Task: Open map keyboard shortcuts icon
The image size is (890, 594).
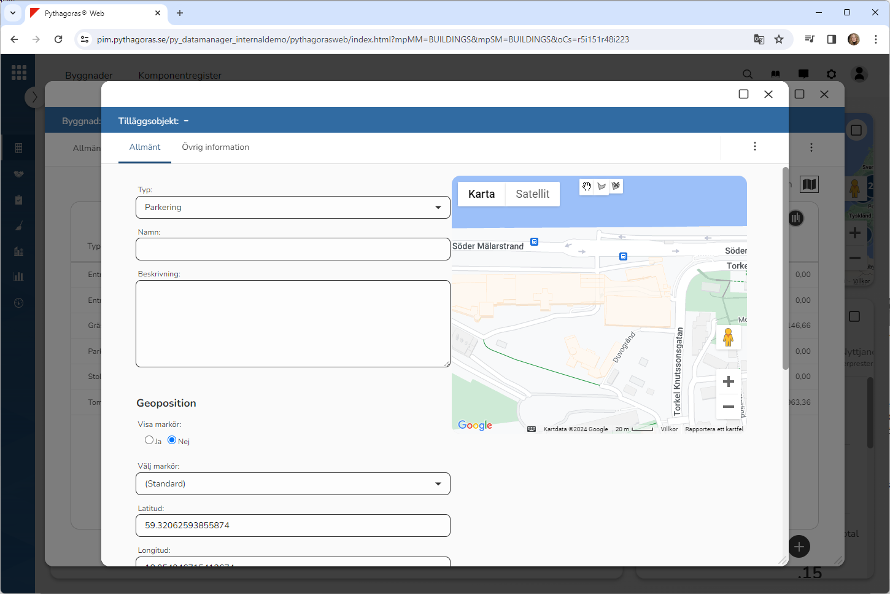Action: [532, 429]
